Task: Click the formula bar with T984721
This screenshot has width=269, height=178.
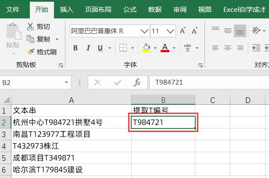Action: tap(209, 82)
